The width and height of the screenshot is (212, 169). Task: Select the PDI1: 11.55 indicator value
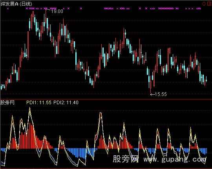(39, 103)
